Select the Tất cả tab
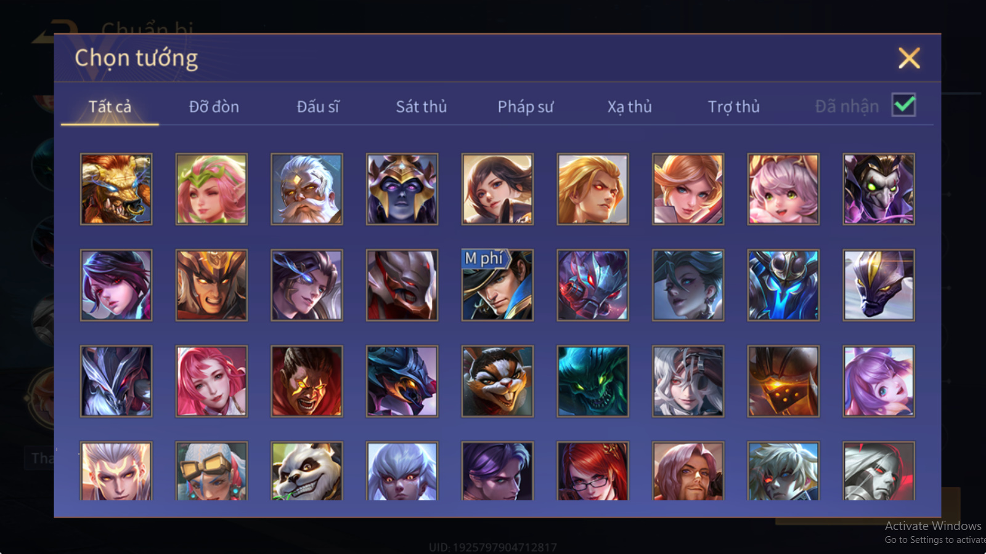Screen dimensions: 986x554 [110, 106]
